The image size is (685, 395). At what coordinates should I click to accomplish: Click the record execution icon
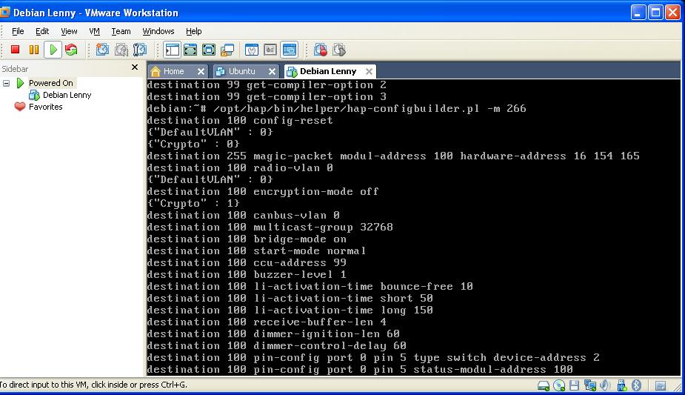pyautogui.click(x=321, y=50)
